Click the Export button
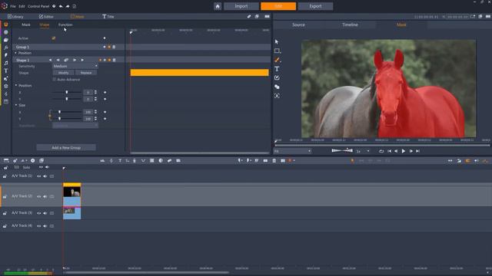 point(315,6)
